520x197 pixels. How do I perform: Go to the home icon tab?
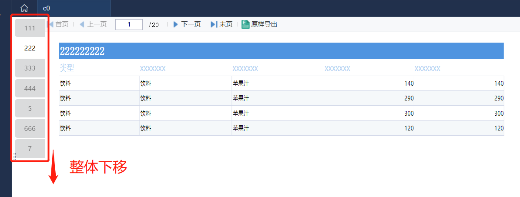coord(24,8)
